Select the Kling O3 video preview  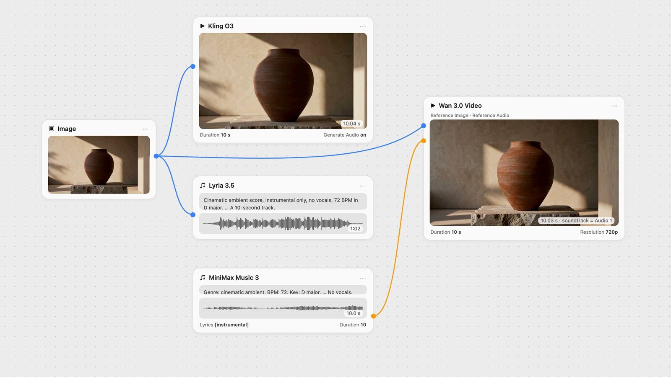click(283, 81)
